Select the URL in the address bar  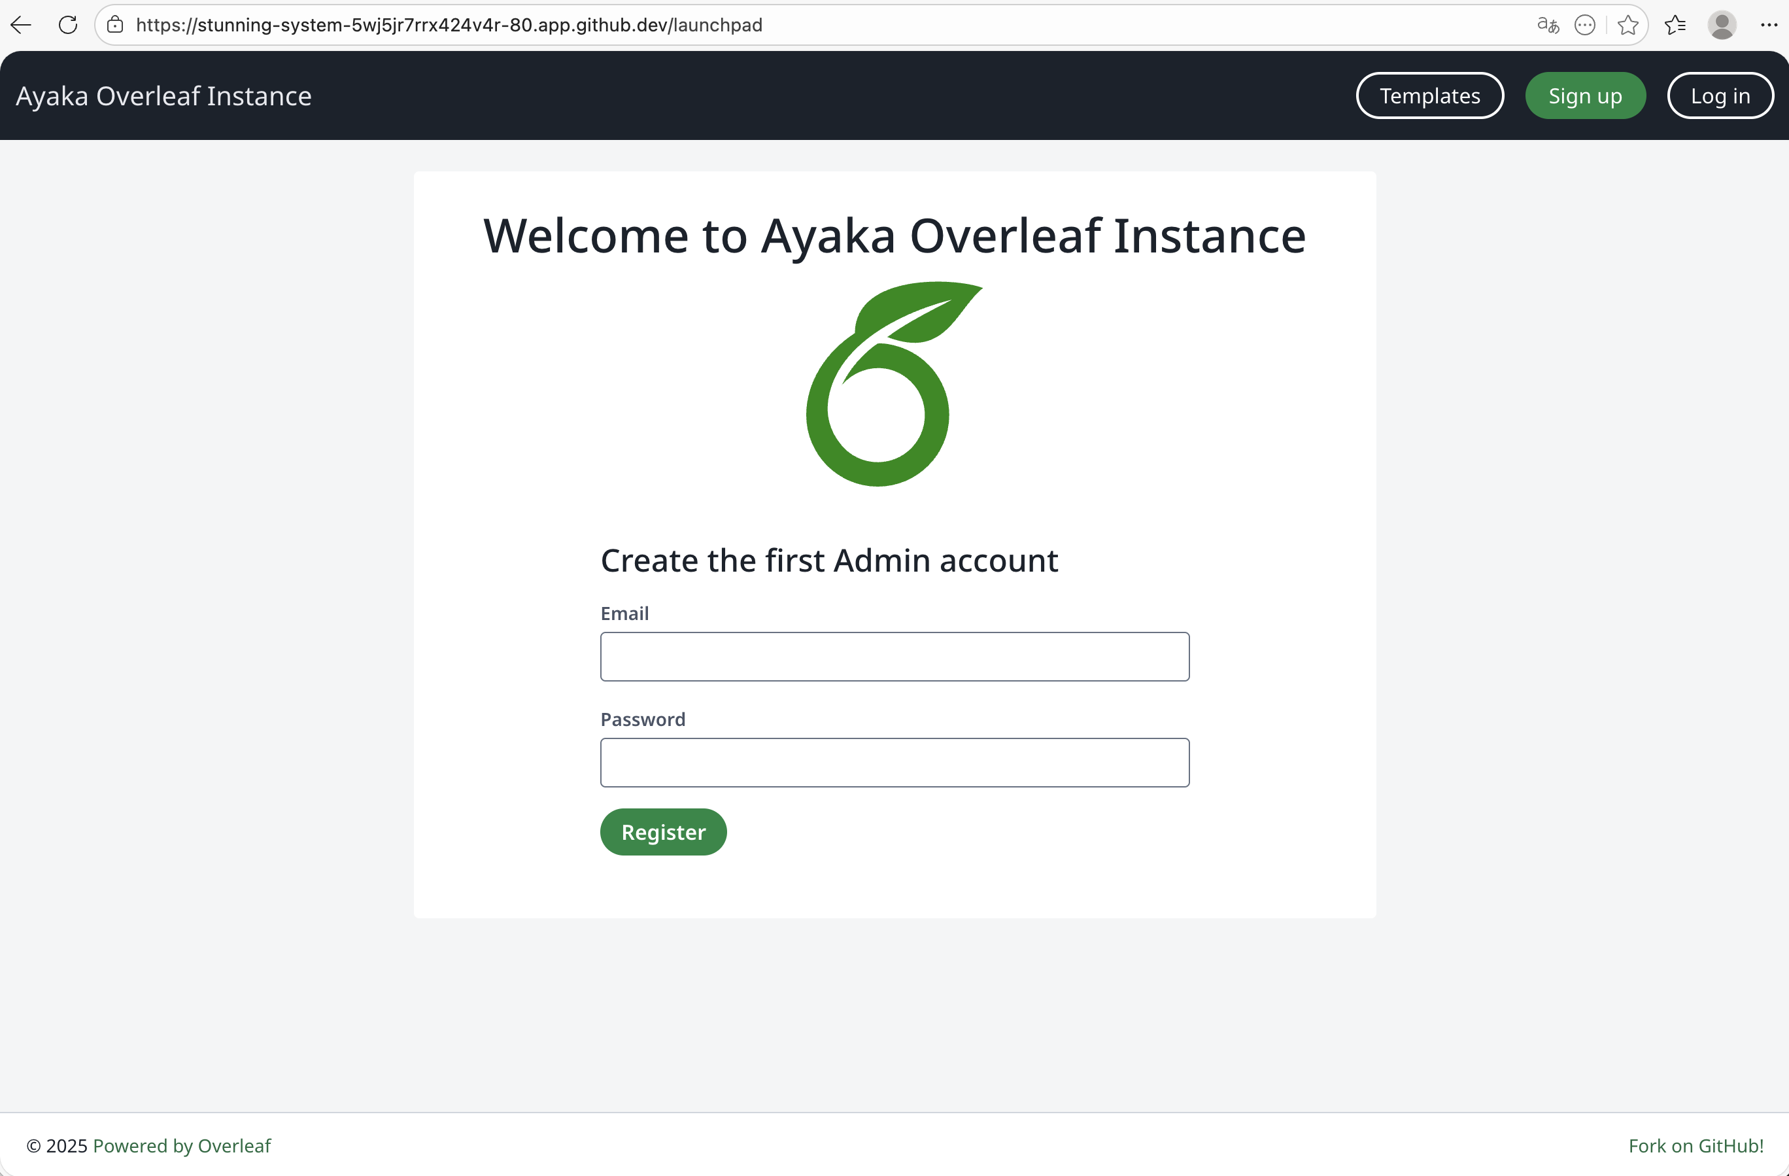(449, 25)
